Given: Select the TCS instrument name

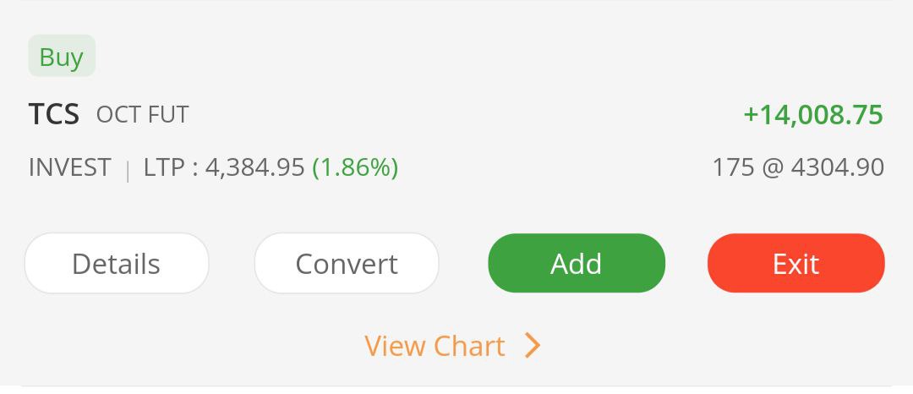Looking at the screenshot, I should coord(54,114).
